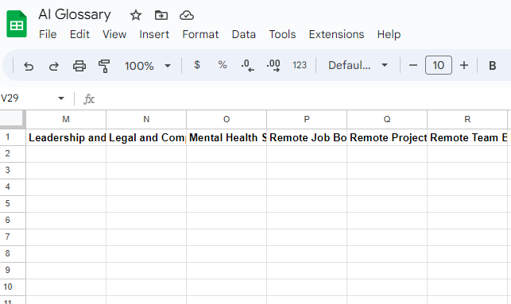Viewport: 511px width, 304px height.
Task: Select row 1 header
Action: pos(13,137)
